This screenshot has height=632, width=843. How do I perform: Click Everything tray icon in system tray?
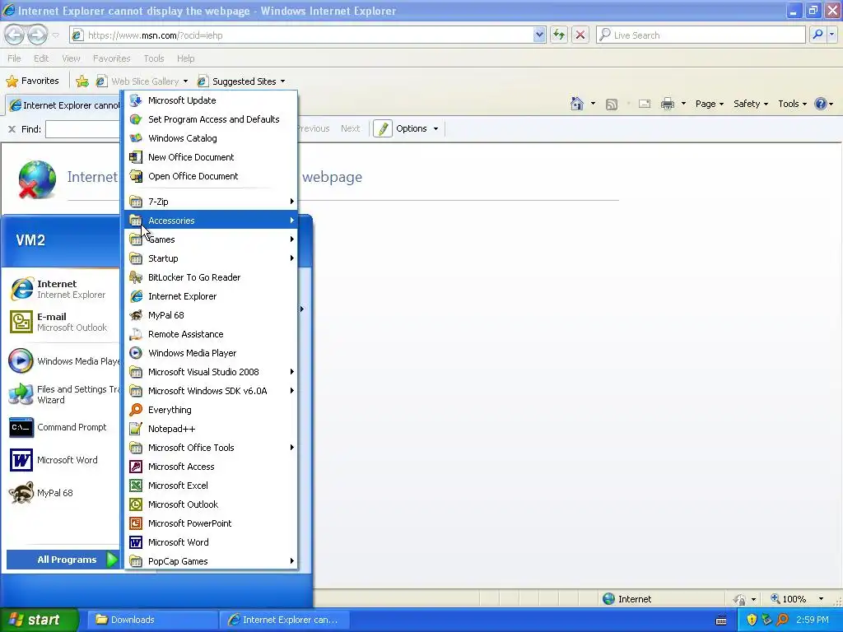tap(783, 620)
